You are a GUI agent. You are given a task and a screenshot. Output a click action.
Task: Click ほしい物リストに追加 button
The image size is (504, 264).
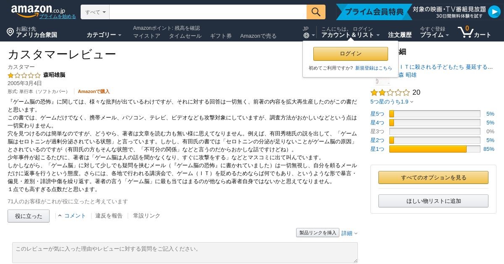pos(433,201)
